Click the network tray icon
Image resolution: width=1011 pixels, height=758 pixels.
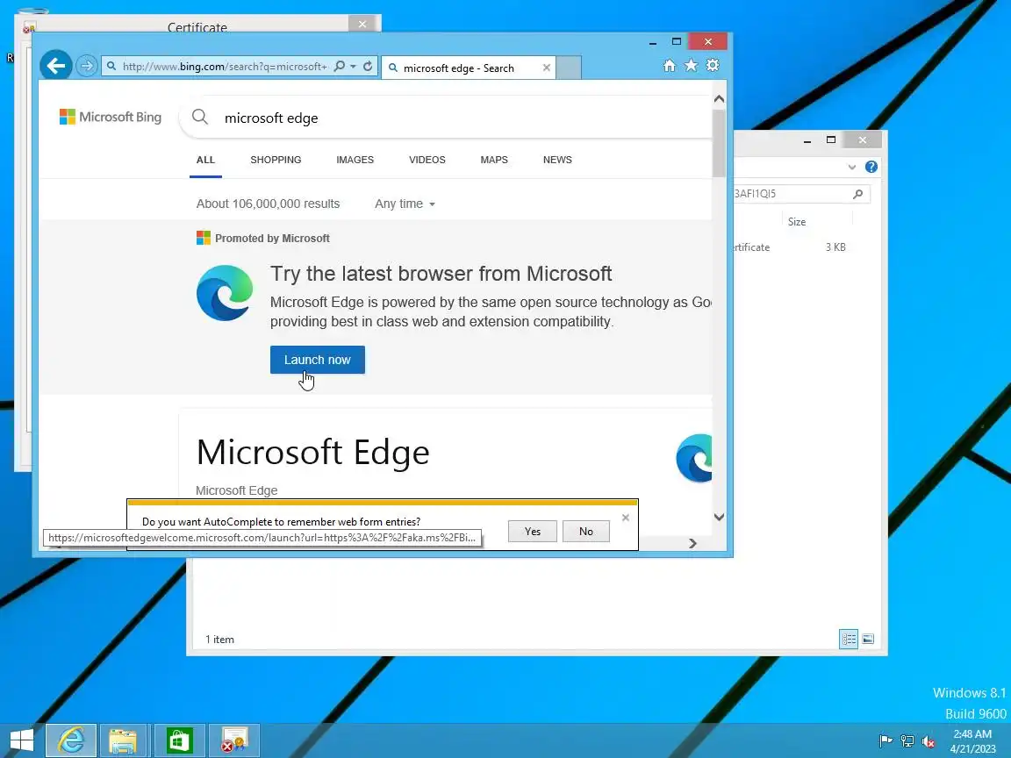tap(907, 741)
